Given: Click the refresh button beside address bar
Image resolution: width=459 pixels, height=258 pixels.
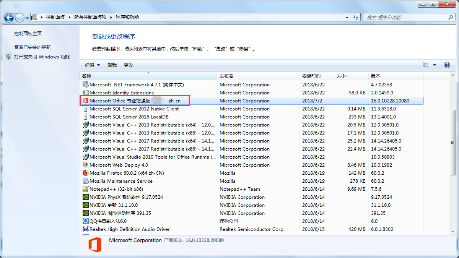Looking at the screenshot, I should pos(356,17).
